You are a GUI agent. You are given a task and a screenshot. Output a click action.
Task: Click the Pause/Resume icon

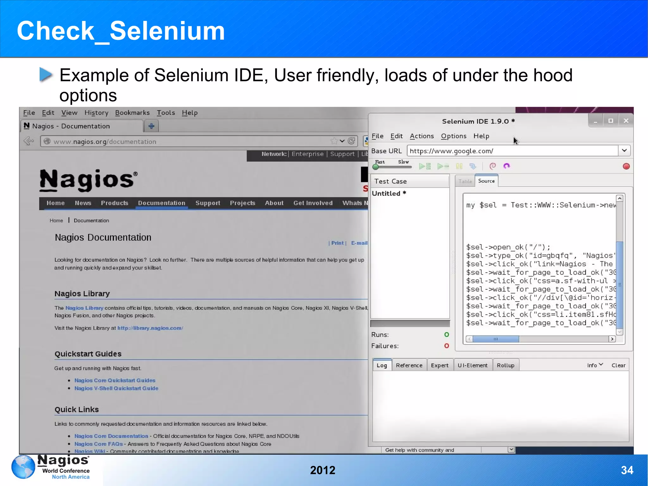(459, 166)
